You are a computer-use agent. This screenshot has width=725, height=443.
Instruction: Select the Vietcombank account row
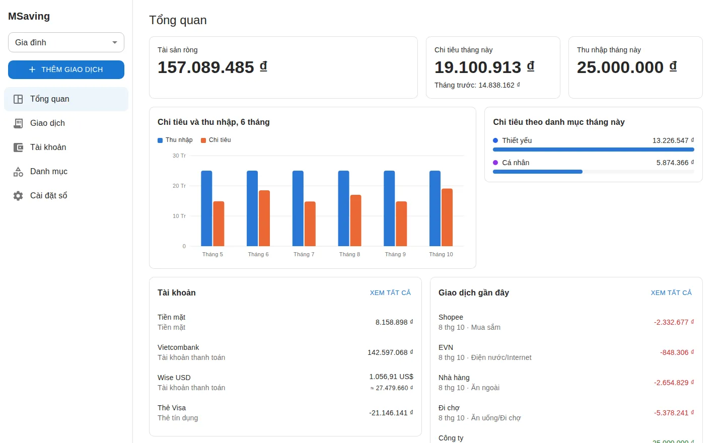285,352
